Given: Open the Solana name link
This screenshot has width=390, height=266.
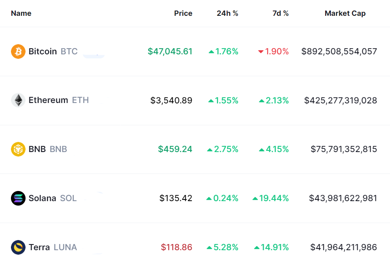Looking at the screenshot, I should [x=42, y=198].
